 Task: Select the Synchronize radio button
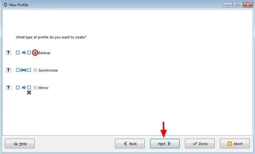[x=35, y=70]
